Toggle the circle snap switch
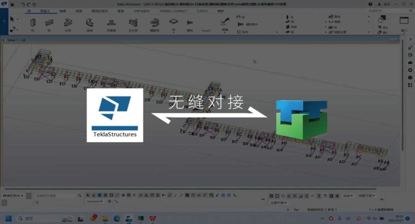Viewport: 415px width, 224px height. click(x=283, y=196)
